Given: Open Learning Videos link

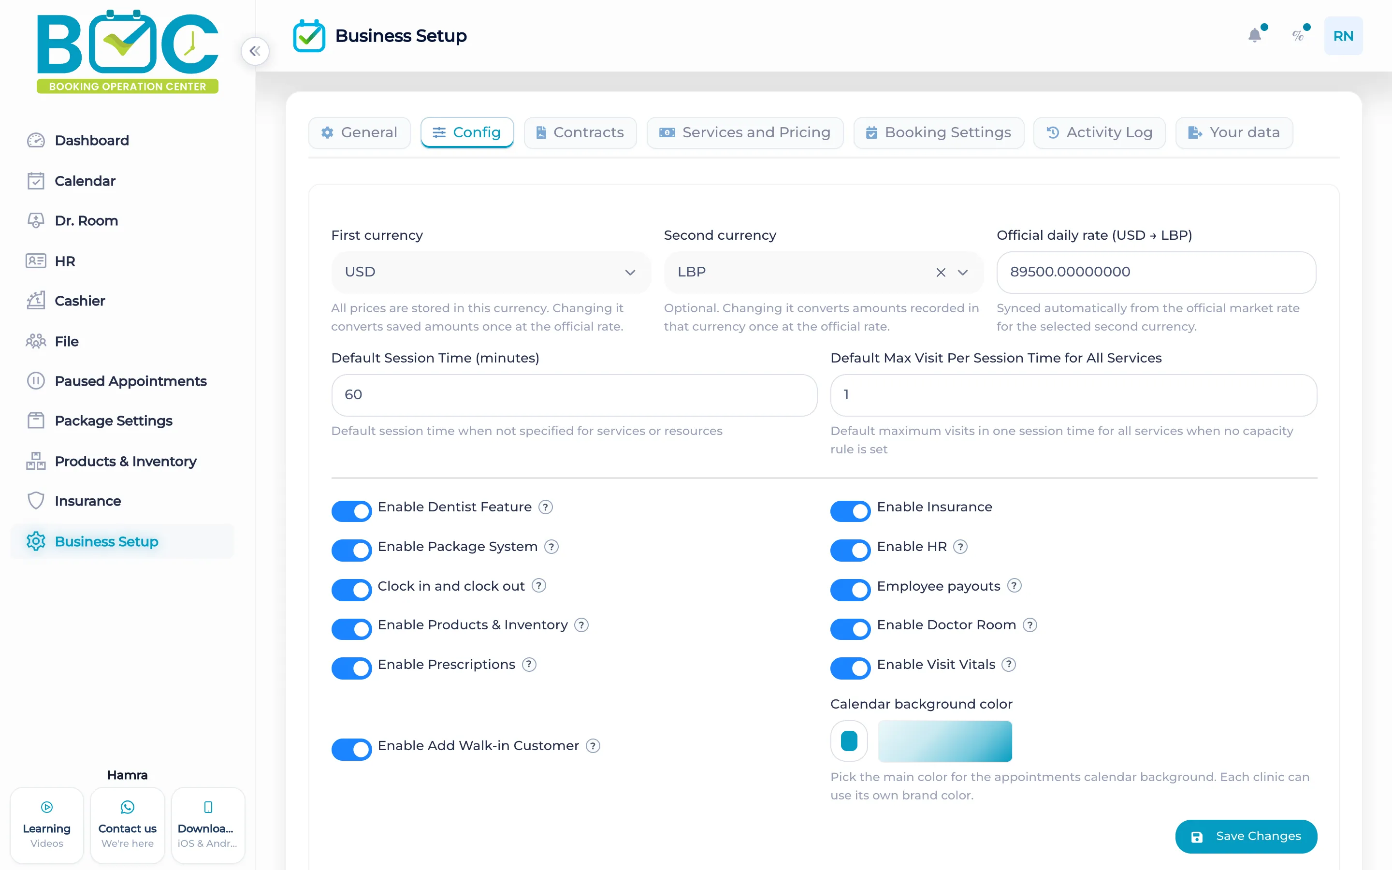Looking at the screenshot, I should point(46,825).
